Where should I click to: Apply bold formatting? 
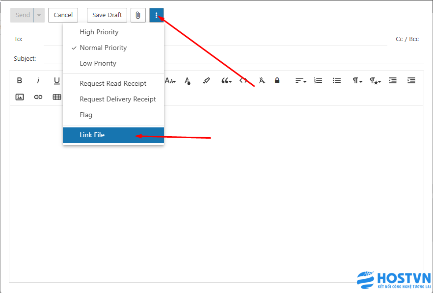[x=20, y=81]
